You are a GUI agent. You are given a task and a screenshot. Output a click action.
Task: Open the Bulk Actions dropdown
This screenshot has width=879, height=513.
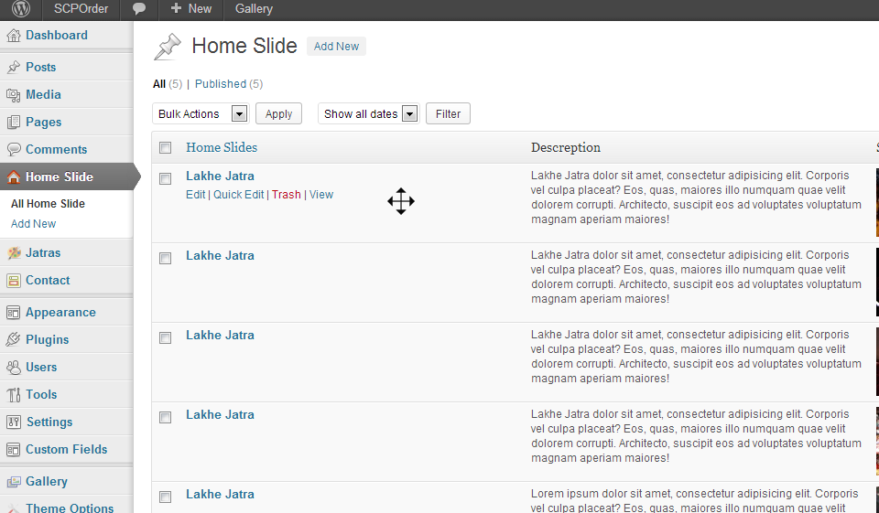[201, 114]
